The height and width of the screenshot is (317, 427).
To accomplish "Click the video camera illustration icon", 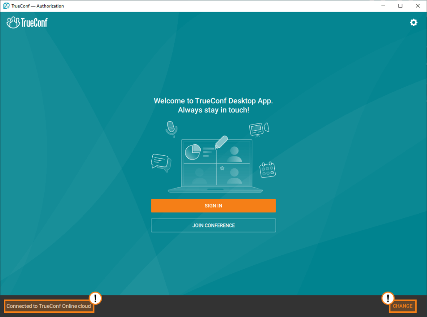I will click(x=259, y=129).
